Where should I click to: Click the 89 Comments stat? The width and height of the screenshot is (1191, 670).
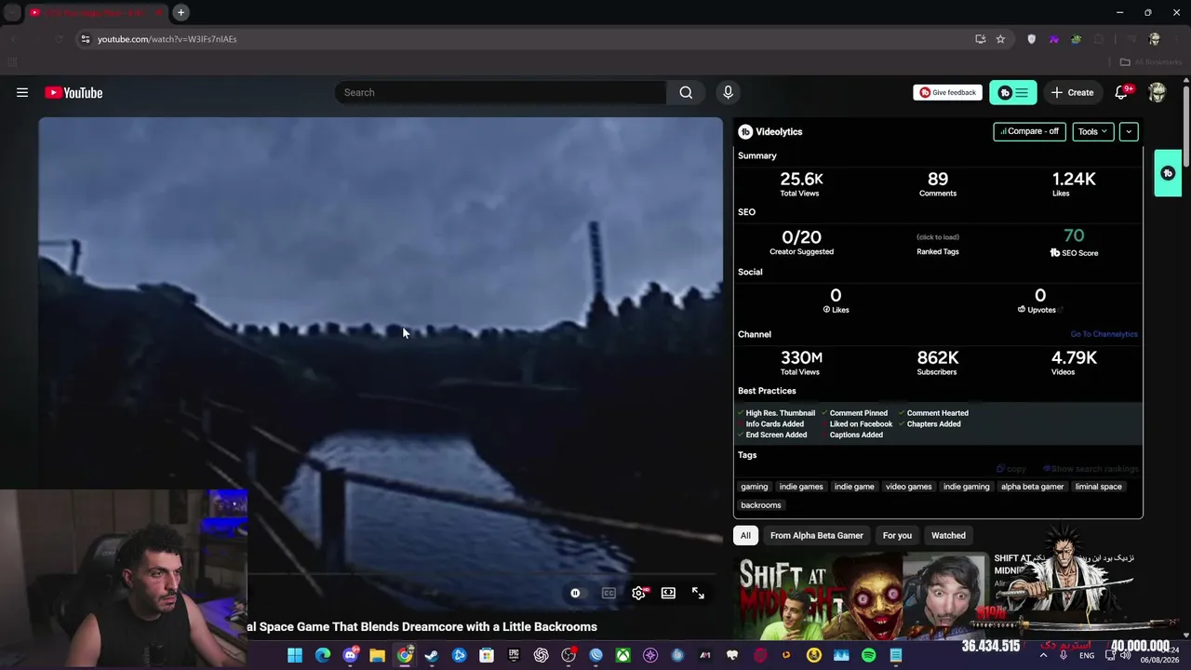pyautogui.click(x=938, y=179)
